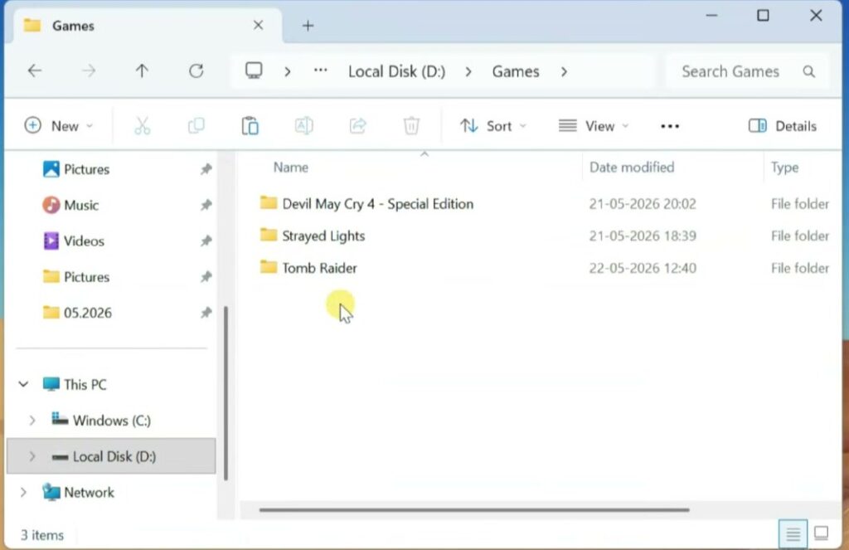Expand the Windows (C:) drive node
The width and height of the screenshot is (849, 550).
coord(32,421)
